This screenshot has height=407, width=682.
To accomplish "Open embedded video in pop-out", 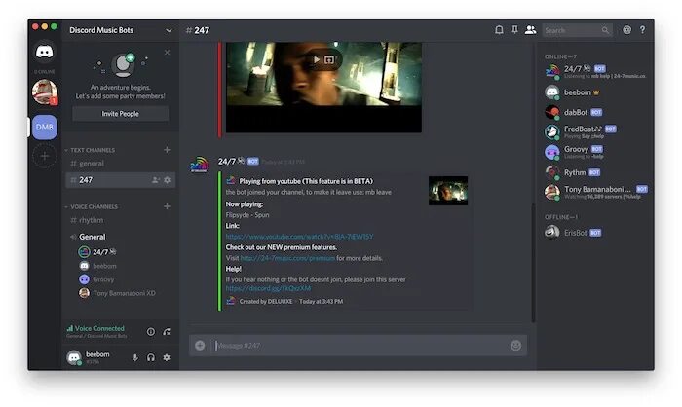I will (x=329, y=59).
